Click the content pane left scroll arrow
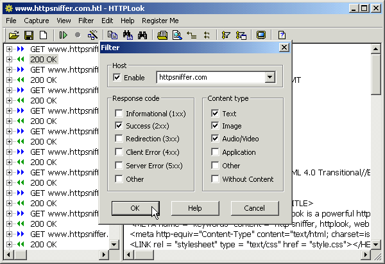The height and width of the screenshot is (264, 385). [129, 254]
